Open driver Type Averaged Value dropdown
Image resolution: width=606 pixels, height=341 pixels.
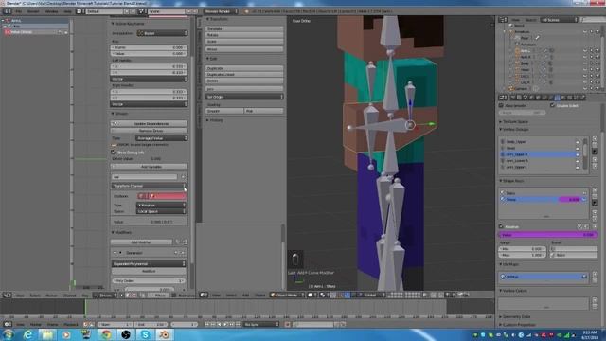pos(162,138)
